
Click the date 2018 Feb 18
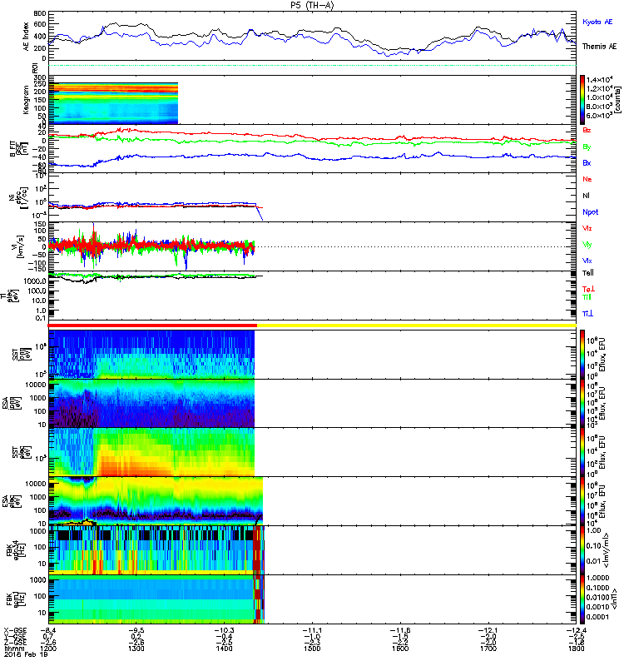[x=26, y=655]
